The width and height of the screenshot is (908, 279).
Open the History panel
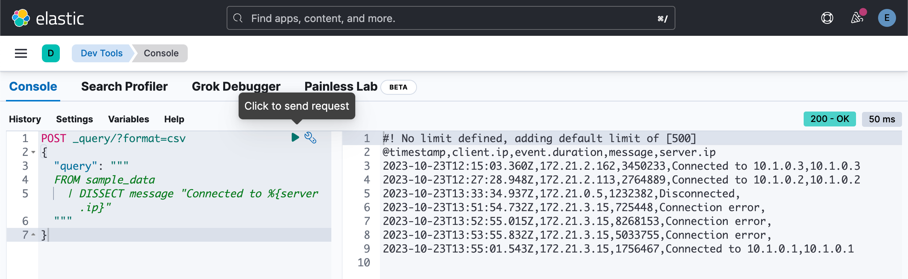coord(25,119)
